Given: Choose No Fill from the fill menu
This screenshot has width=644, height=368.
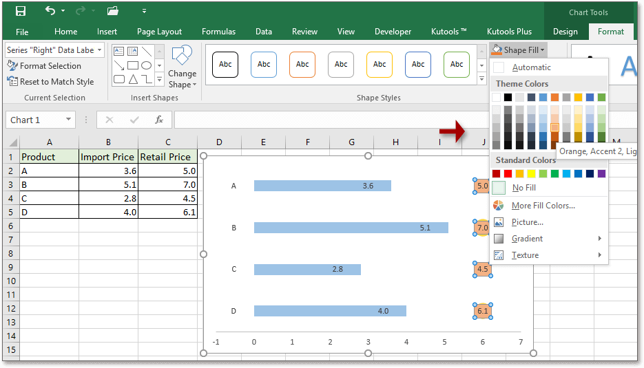Looking at the screenshot, I should pyautogui.click(x=523, y=188).
